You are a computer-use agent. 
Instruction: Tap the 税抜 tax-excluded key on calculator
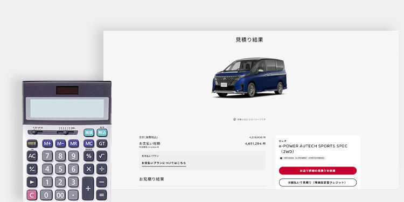[x=89, y=133]
